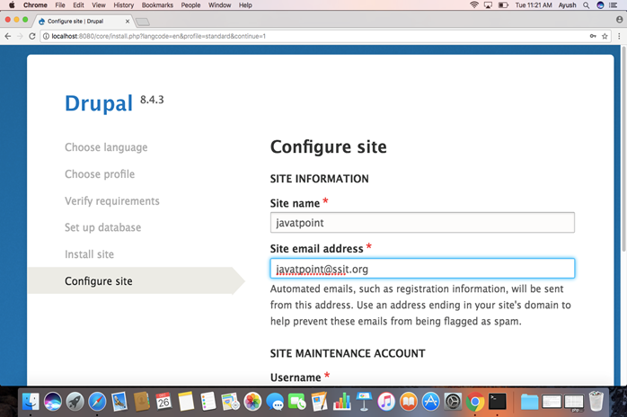Open iBooks orange icon in dock
The image size is (627, 417).
pyautogui.click(x=409, y=402)
